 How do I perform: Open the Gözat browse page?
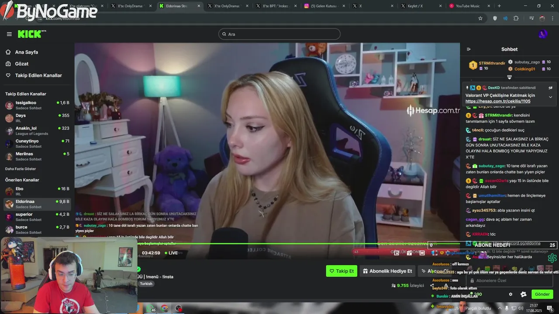pyautogui.click(x=22, y=64)
